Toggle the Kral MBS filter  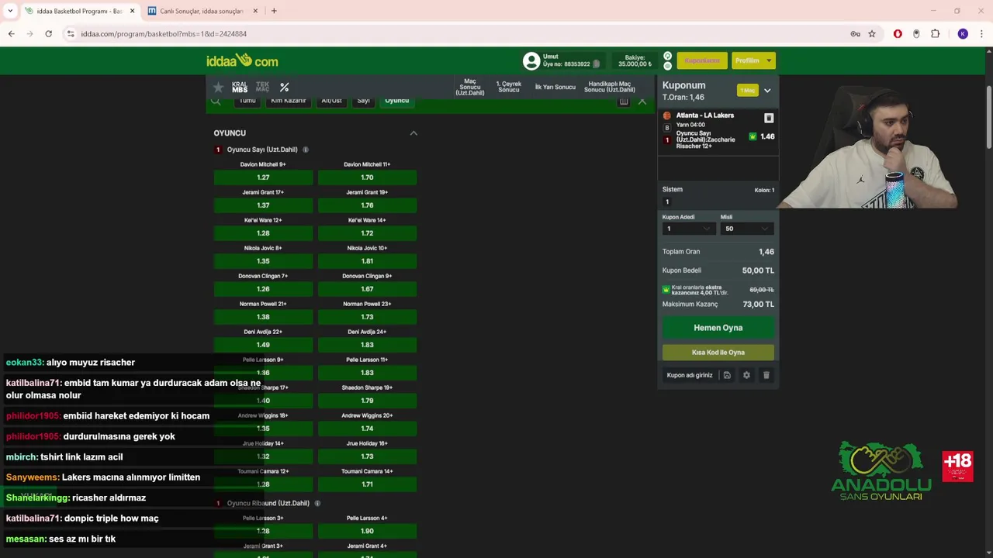pos(240,88)
